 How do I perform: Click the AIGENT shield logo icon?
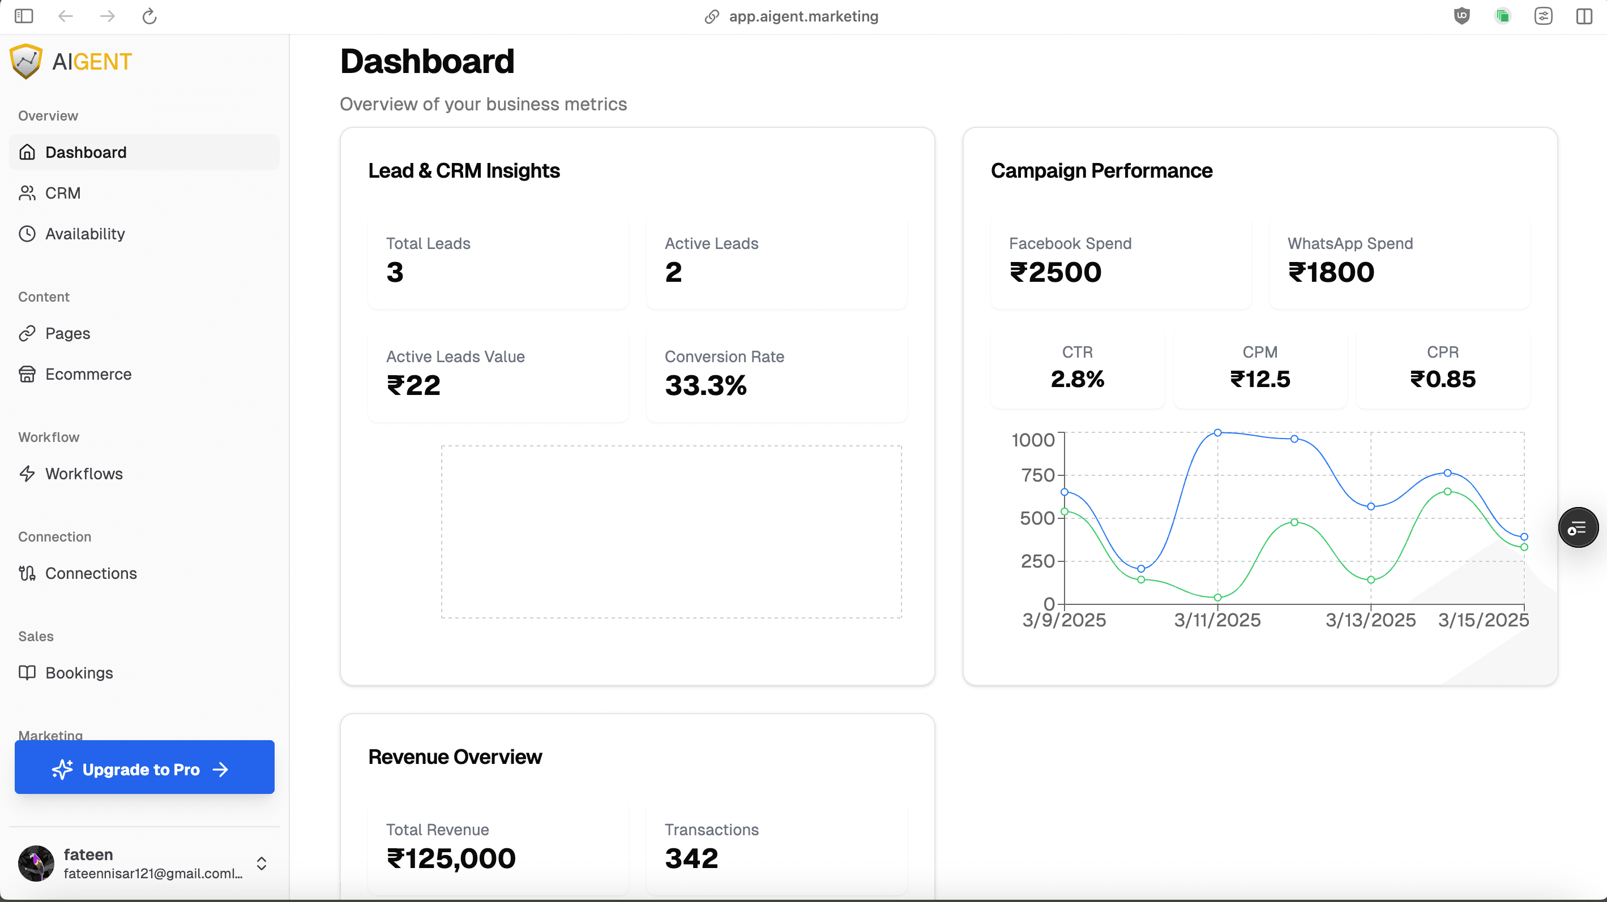click(25, 61)
